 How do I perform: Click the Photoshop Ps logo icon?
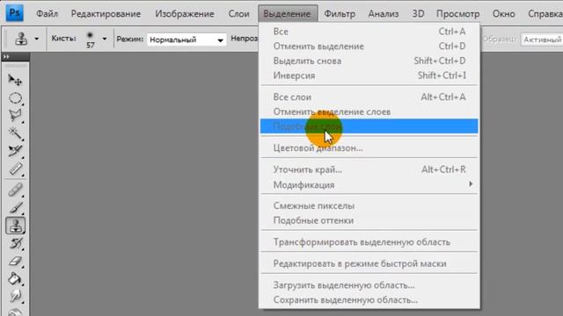tap(14, 13)
